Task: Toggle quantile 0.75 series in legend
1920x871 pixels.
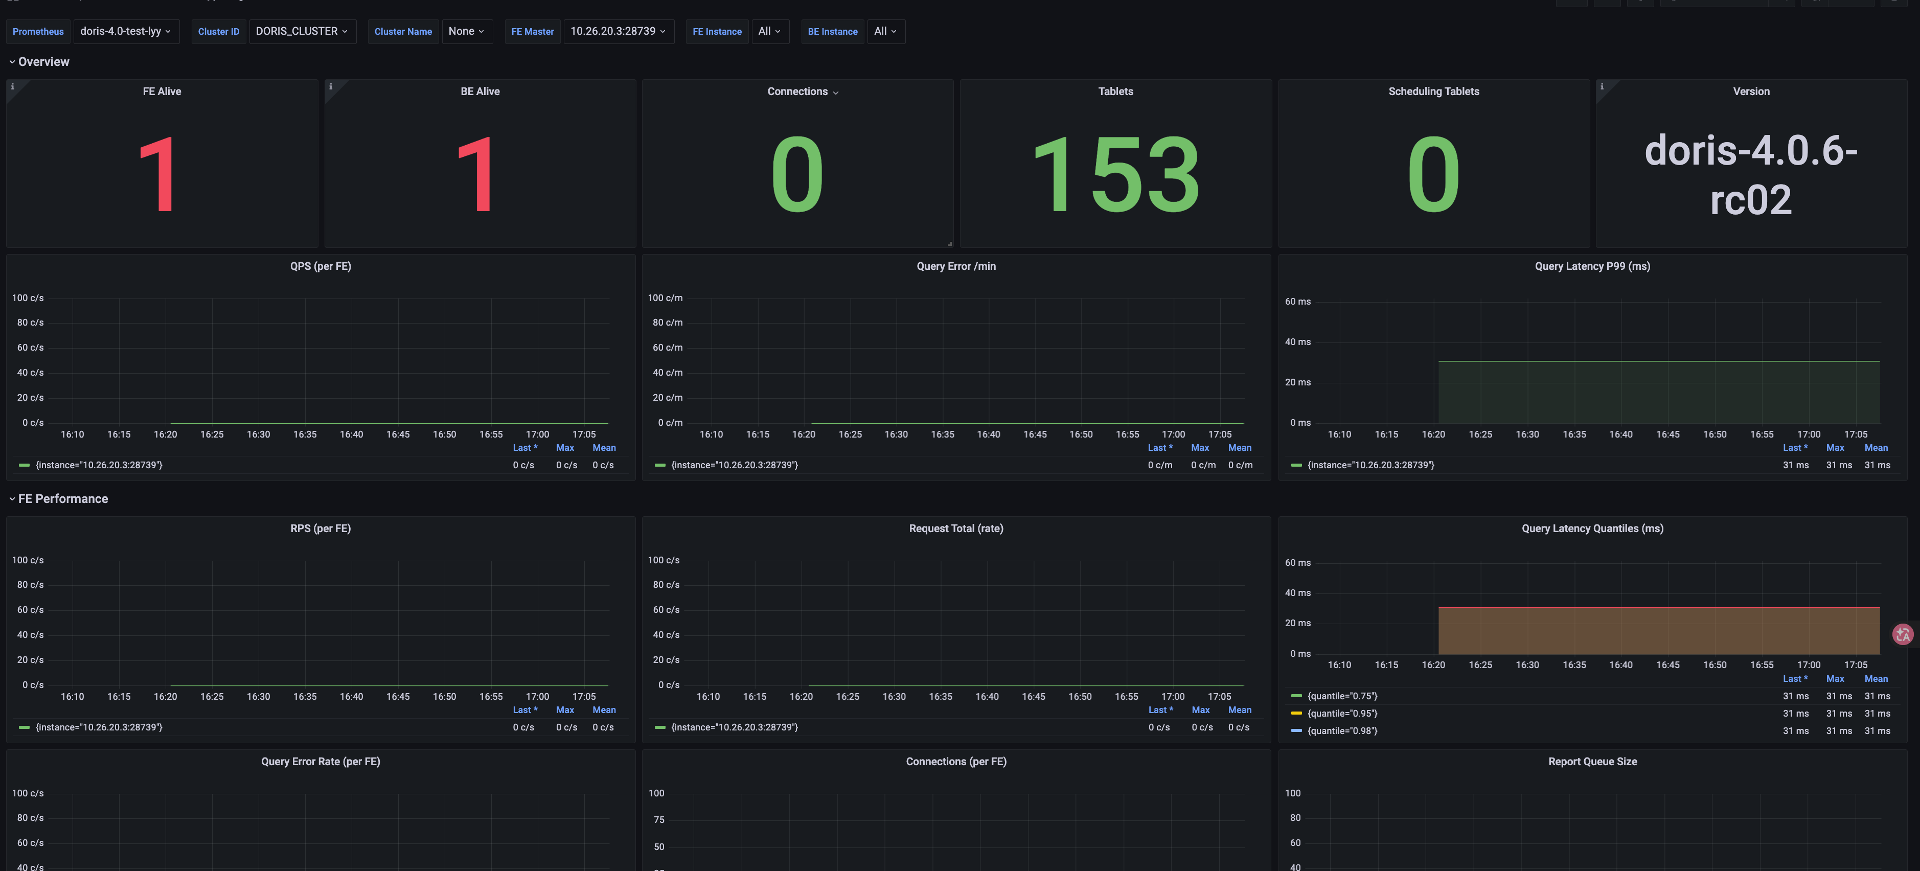Action: coord(1342,696)
